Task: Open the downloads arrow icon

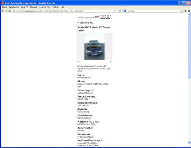Action: click(x=185, y=11)
